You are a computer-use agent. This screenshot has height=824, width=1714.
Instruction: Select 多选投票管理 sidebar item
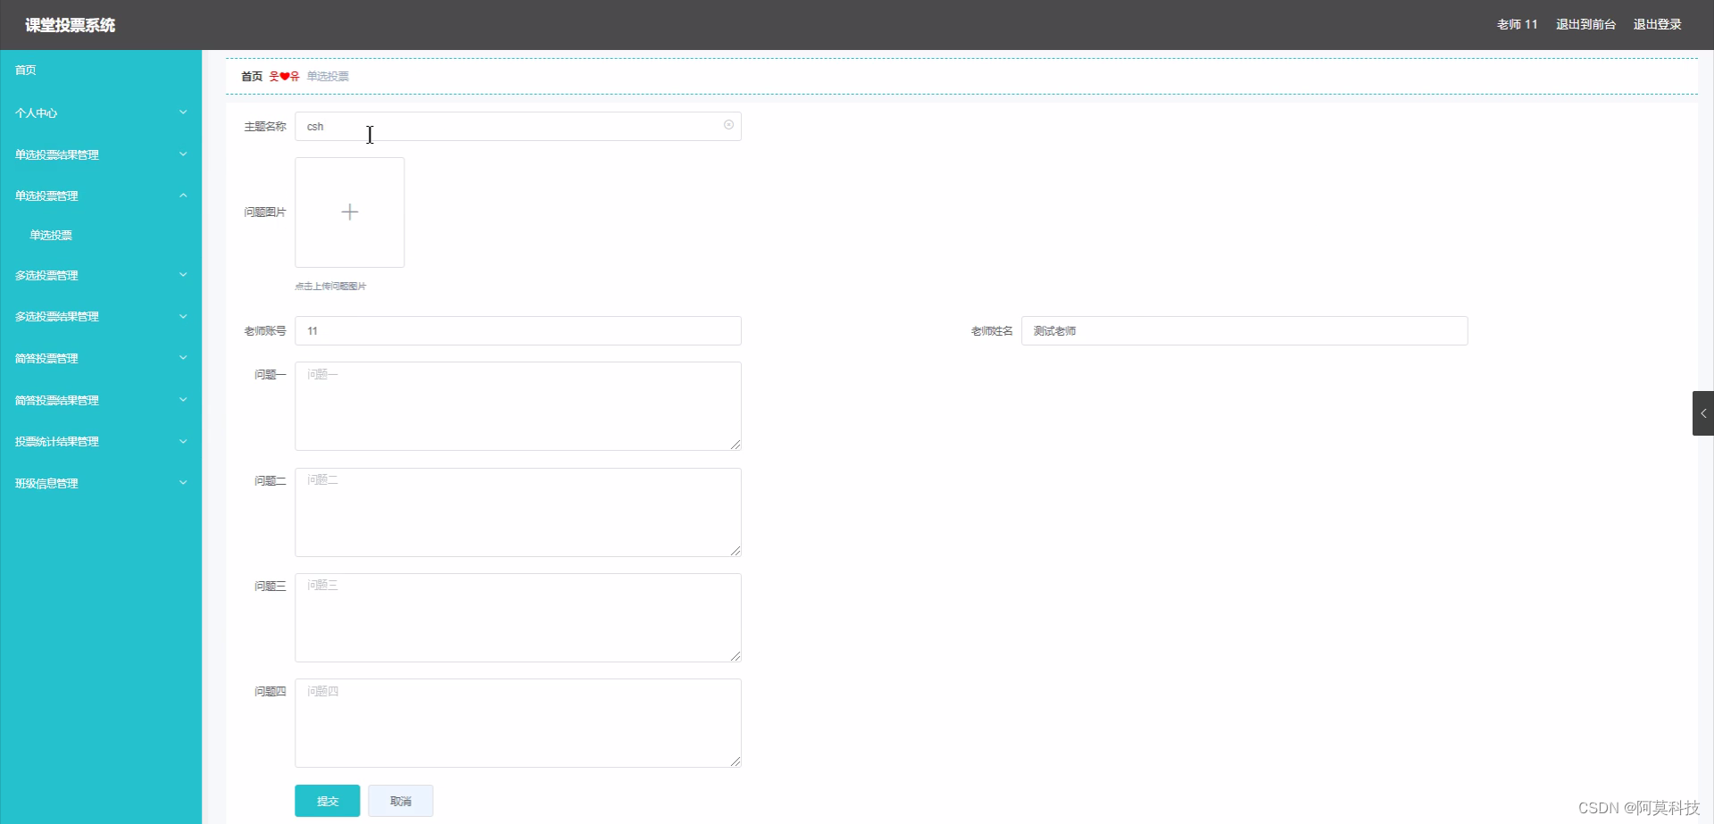click(x=101, y=275)
